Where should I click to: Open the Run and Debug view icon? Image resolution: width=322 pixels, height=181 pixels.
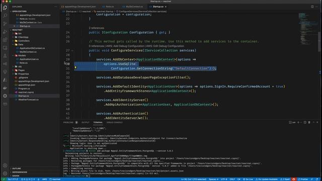pos(5,32)
